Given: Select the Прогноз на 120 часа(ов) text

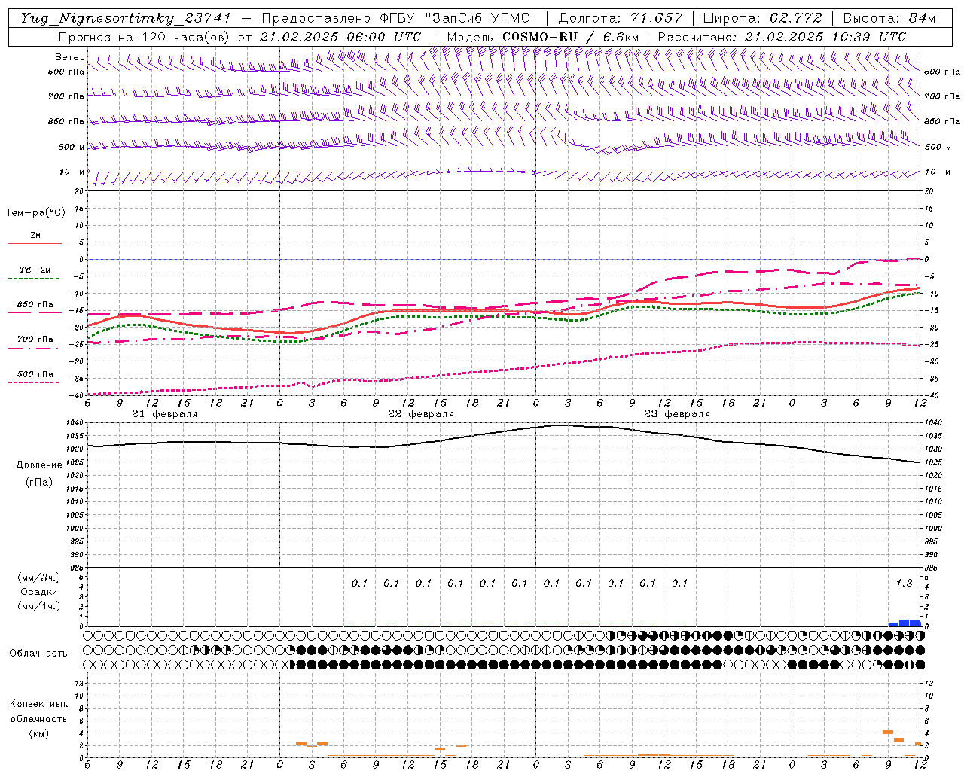Looking at the screenshot, I should [145, 37].
